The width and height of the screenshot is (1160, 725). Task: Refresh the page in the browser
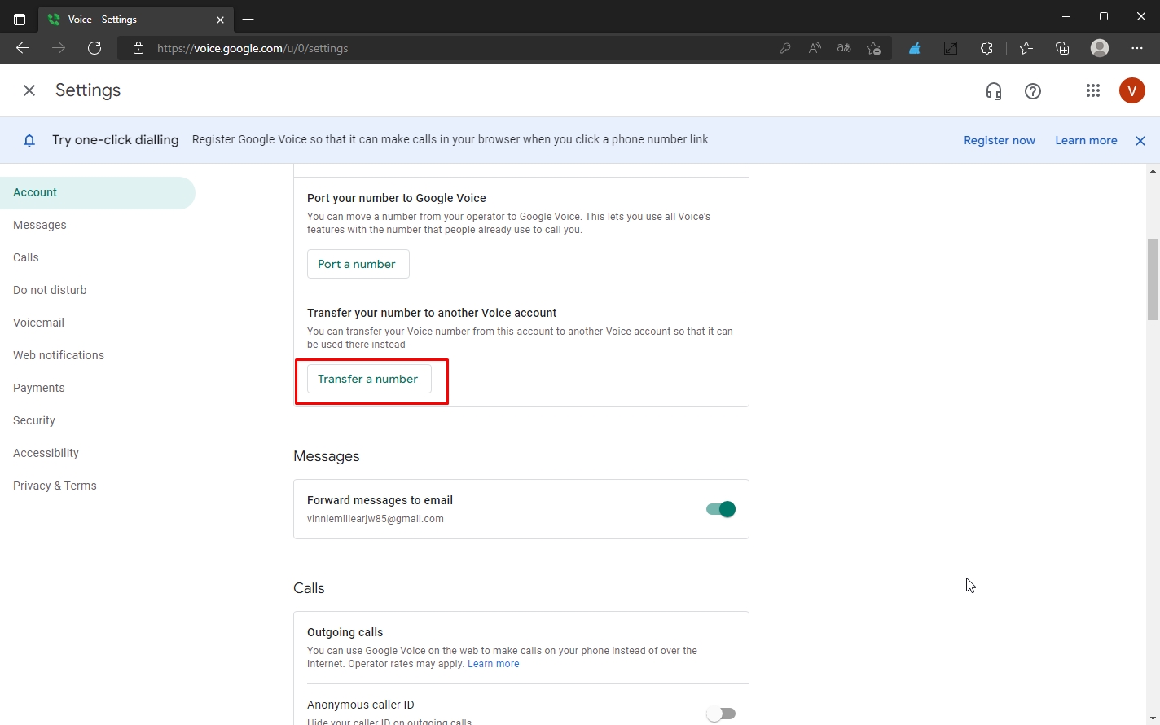point(94,48)
